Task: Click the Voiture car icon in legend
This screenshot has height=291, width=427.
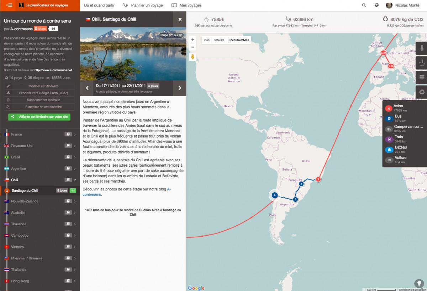Action: click(x=389, y=160)
